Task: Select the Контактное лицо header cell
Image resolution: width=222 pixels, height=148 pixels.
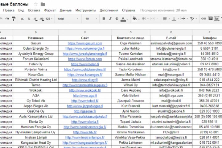Action: click(130, 38)
